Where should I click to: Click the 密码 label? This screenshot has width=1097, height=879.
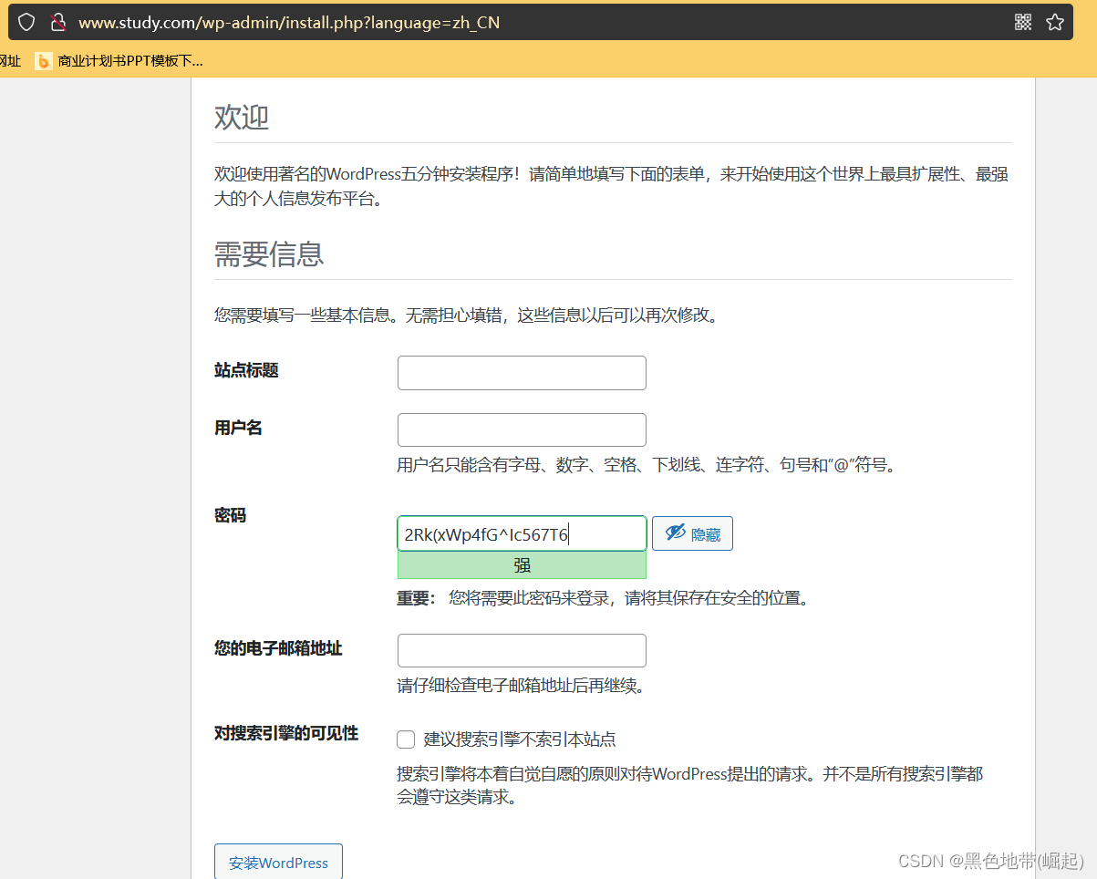[x=230, y=515]
